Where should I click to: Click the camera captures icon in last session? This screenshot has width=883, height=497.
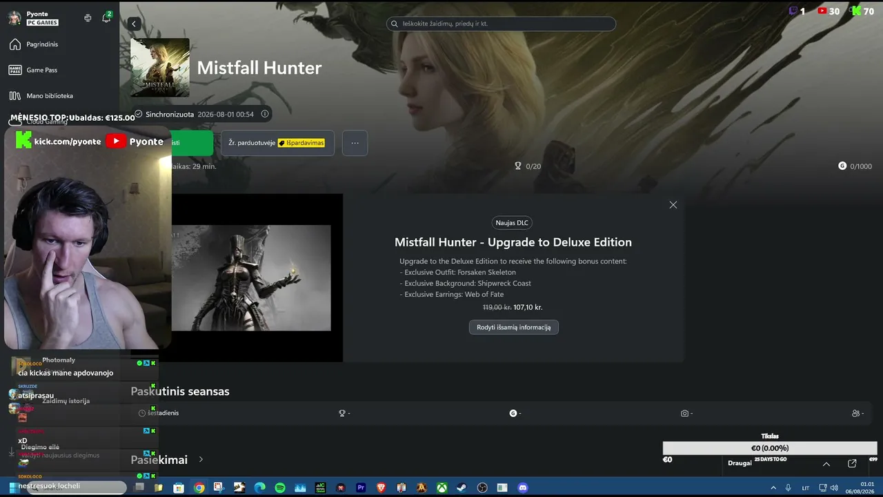(x=684, y=413)
